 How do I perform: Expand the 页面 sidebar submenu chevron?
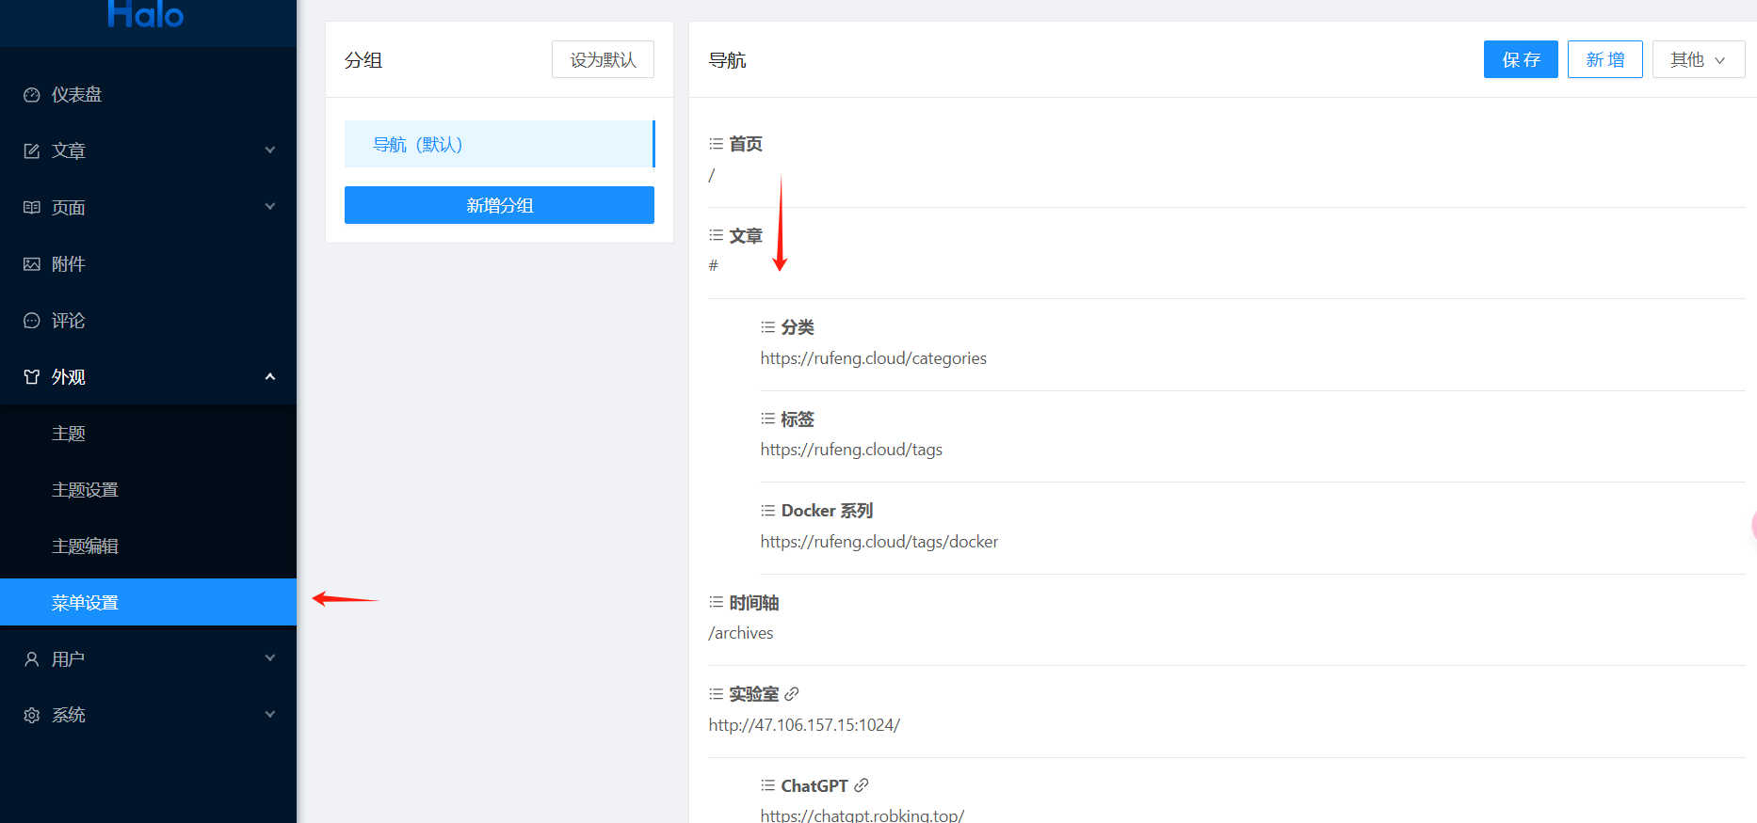tap(270, 207)
